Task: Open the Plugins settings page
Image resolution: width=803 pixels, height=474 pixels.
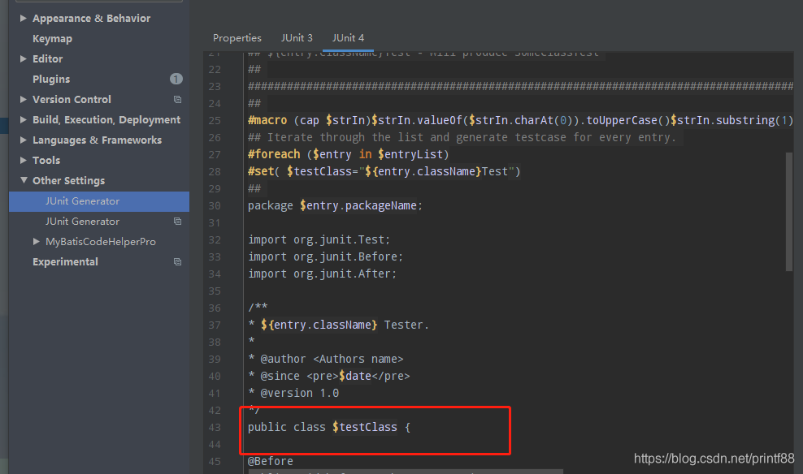Action: pyautogui.click(x=51, y=80)
